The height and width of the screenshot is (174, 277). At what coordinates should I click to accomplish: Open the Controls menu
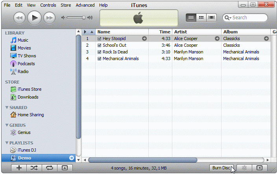tap(48, 5)
